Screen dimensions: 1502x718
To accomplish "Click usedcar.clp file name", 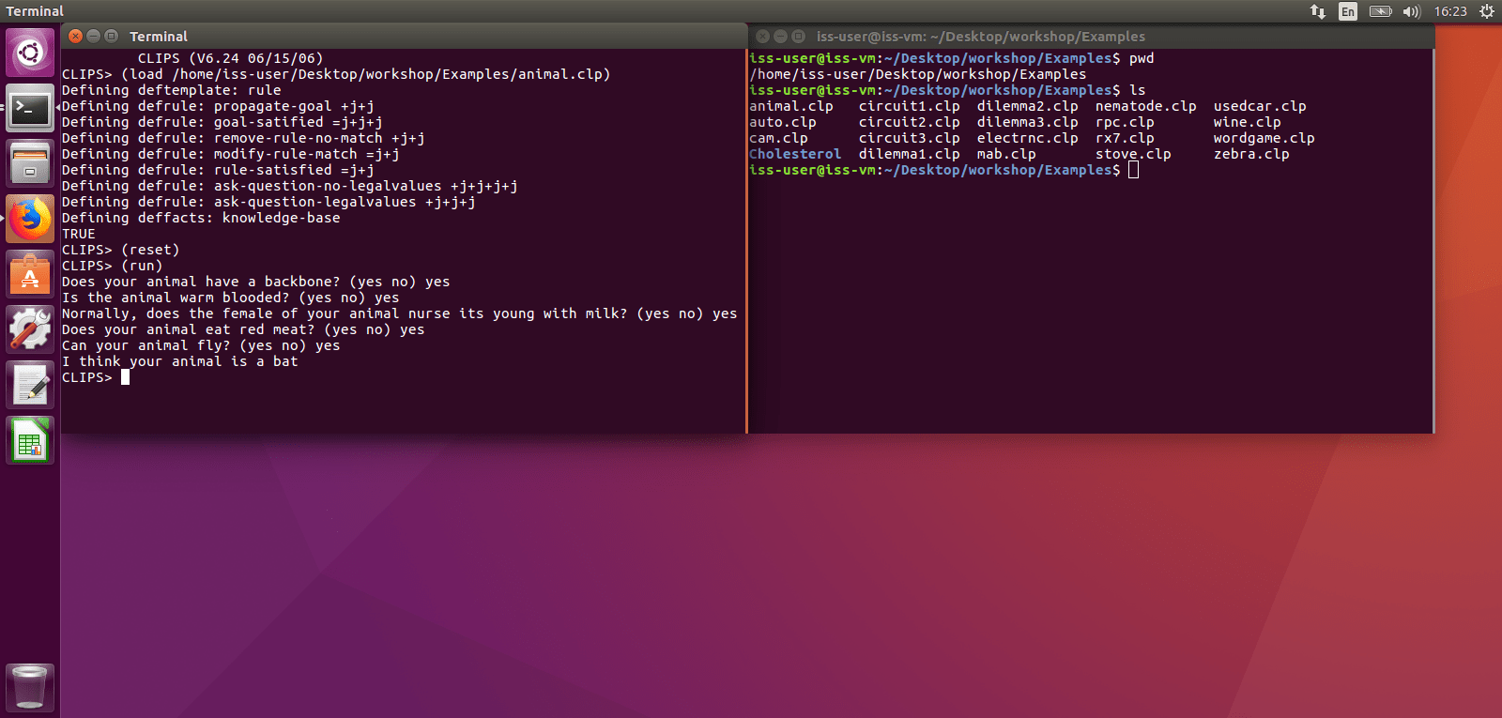I will (x=1260, y=106).
